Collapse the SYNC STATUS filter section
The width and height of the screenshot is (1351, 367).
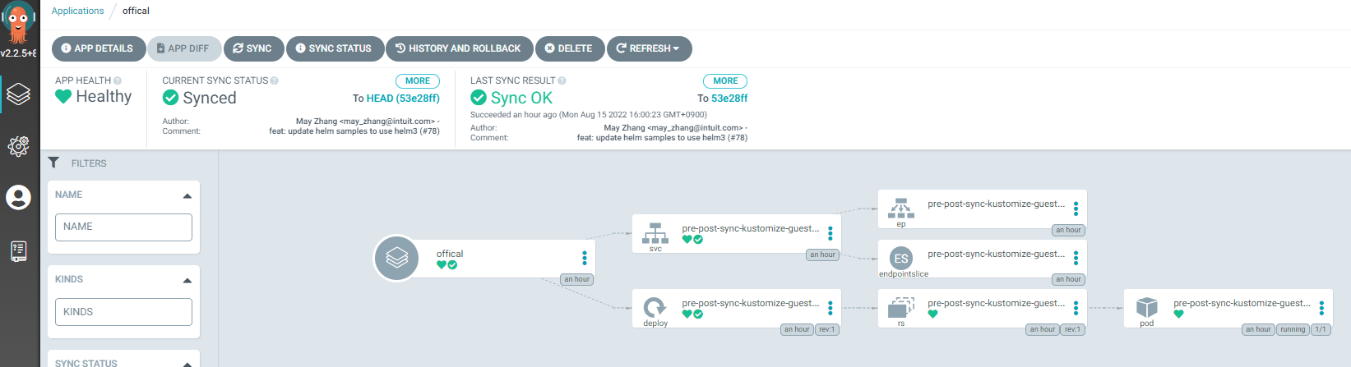click(187, 364)
